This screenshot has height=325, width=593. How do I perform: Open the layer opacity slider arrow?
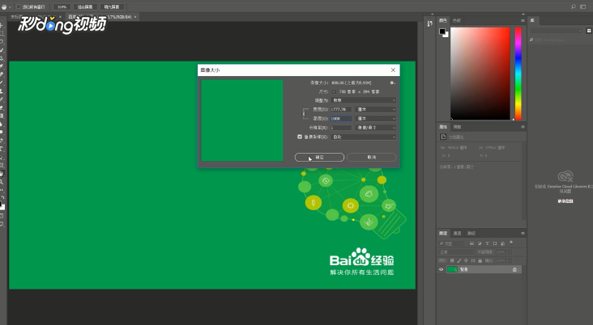pyautogui.click(x=510, y=251)
